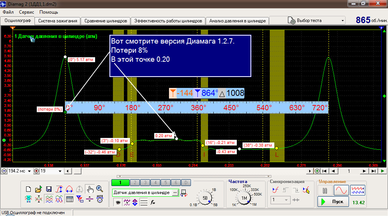Toggle the purple waveform filter icon
The height and width of the screenshot is (216, 388).
click(127, 202)
